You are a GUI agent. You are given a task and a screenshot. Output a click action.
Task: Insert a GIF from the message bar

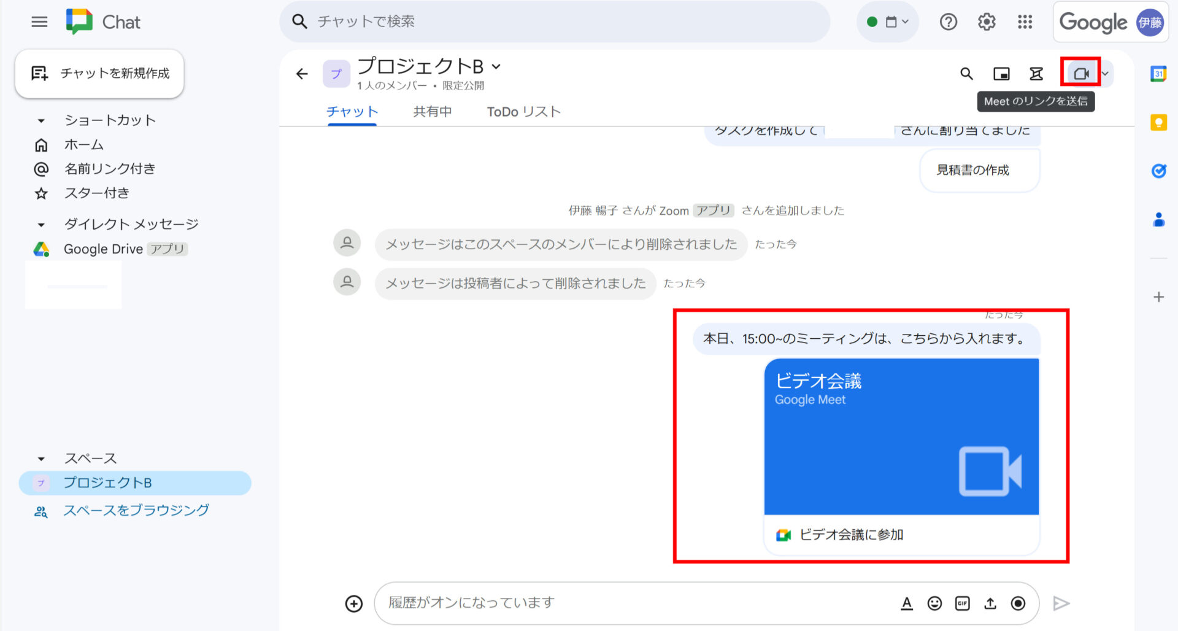(x=963, y=603)
